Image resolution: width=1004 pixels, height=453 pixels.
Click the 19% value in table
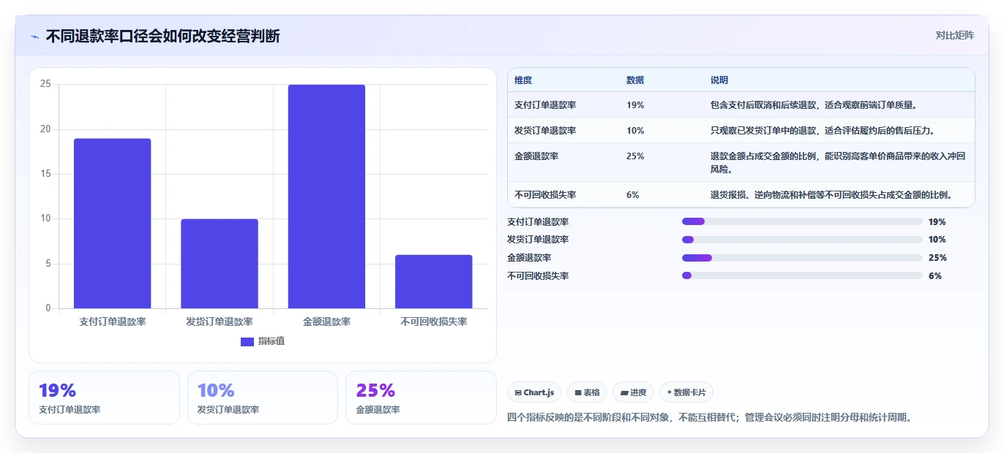tap(635, 105)
